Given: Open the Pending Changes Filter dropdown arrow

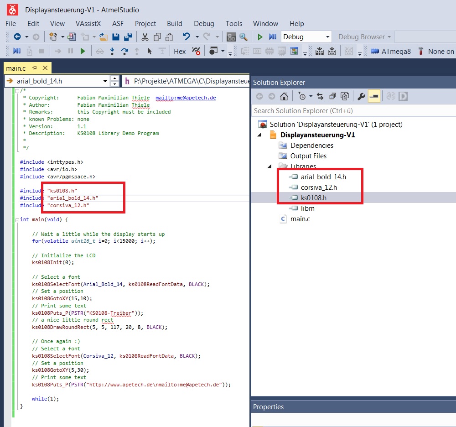Looking at the screenshot, I should [x=310, y=96].
